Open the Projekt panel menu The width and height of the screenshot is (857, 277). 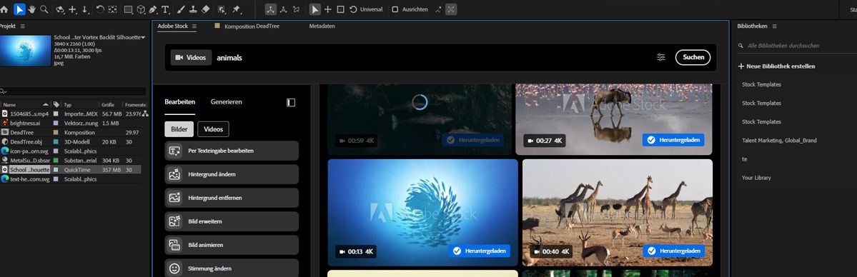pos(22,26)
